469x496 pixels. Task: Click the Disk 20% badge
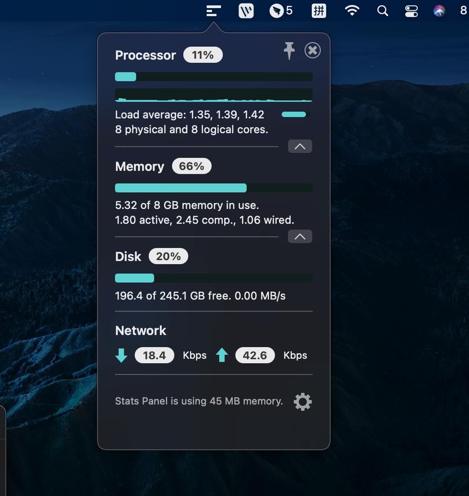[168, 257]
